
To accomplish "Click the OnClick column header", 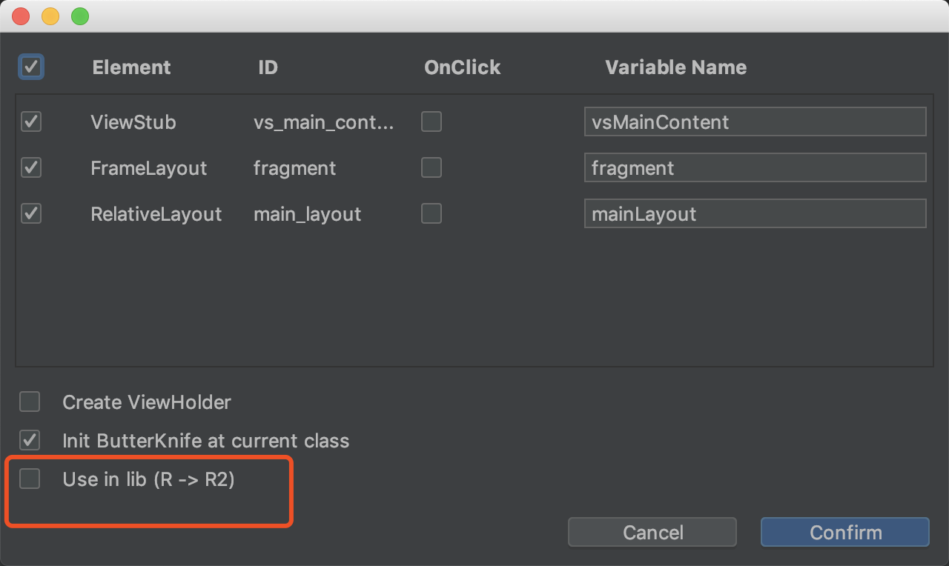I will click(x=462, y=67).
